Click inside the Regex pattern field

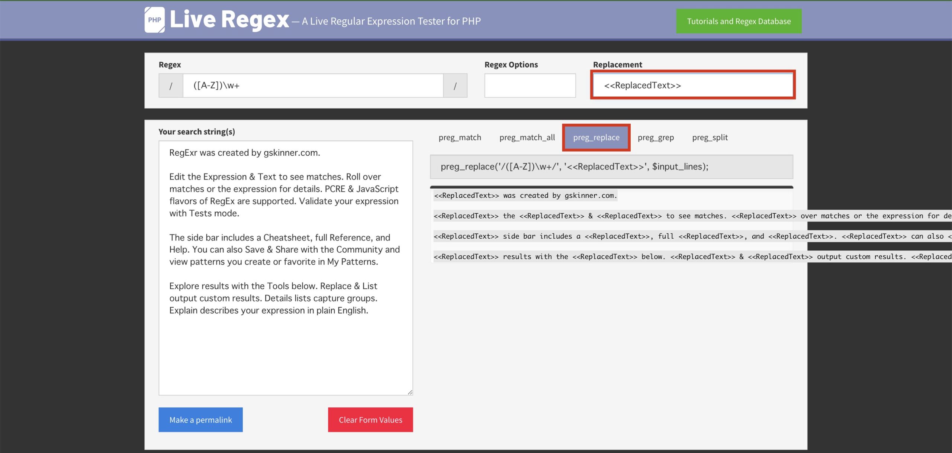click(312, 85)
